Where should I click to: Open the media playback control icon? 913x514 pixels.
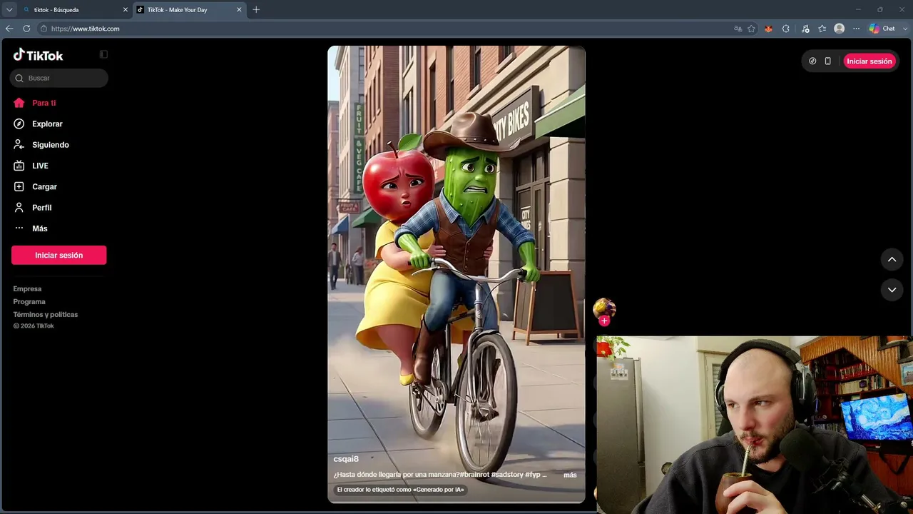[805, 29]
